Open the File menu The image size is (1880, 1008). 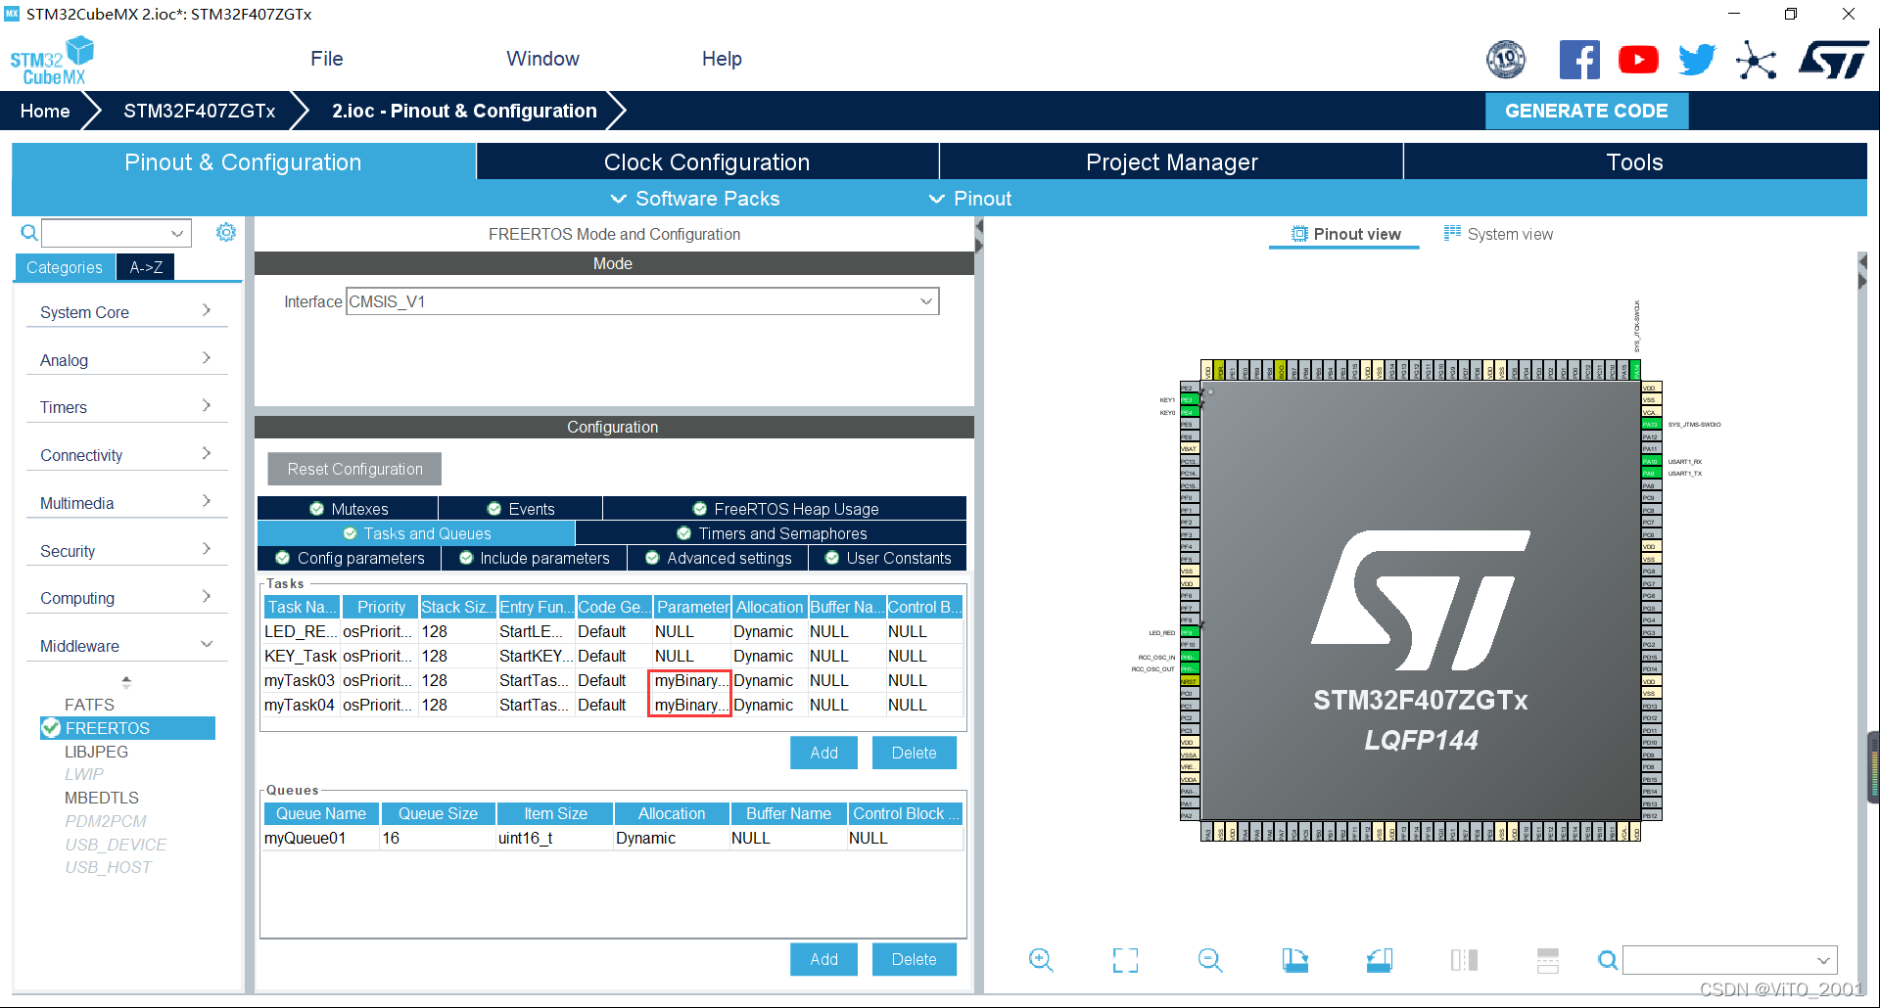(327, 59)
